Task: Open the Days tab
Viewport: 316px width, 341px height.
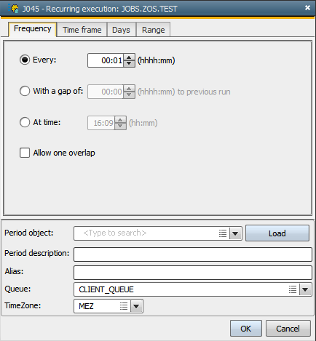Action: tap(121, 30)
